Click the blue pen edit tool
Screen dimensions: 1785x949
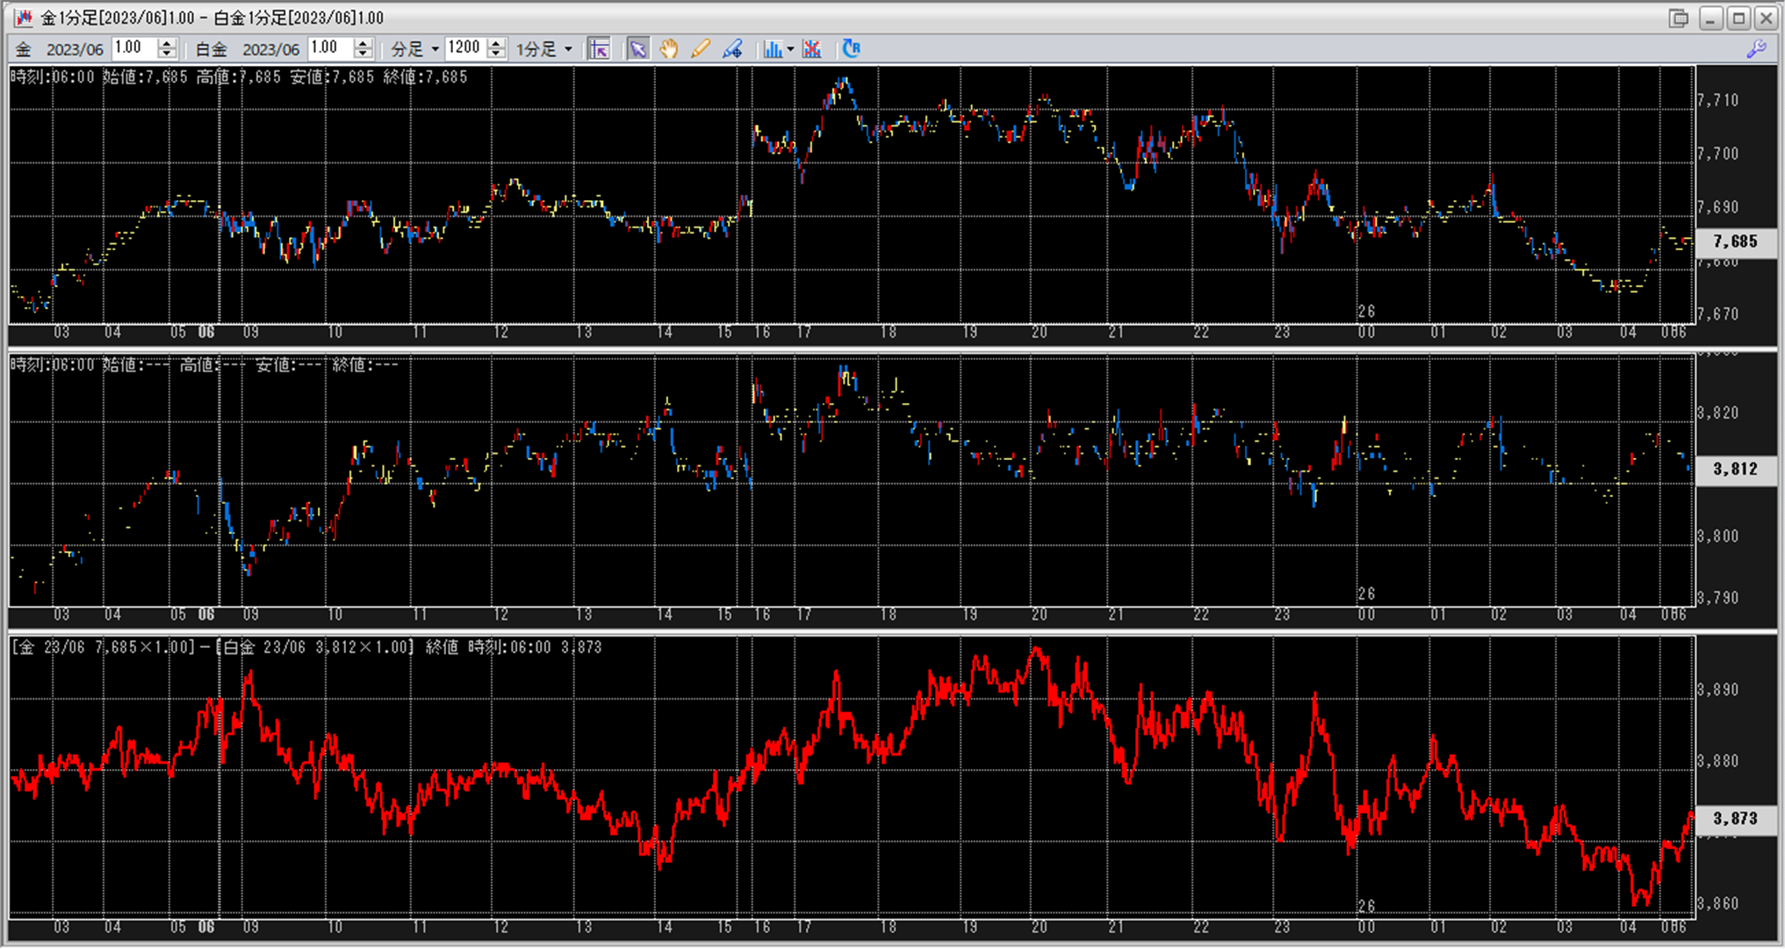pos(732,49)
